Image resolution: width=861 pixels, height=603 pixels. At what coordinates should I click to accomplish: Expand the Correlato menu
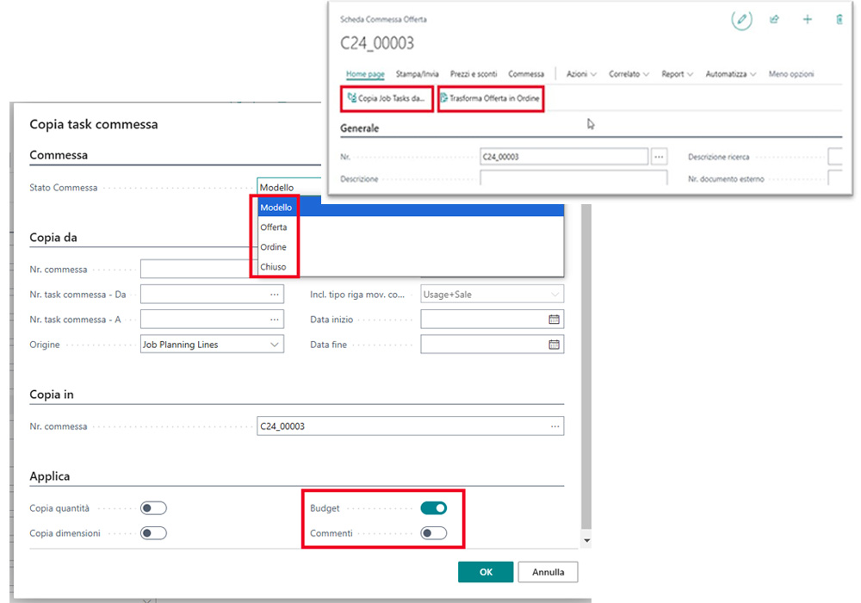(x=629, y=74)
